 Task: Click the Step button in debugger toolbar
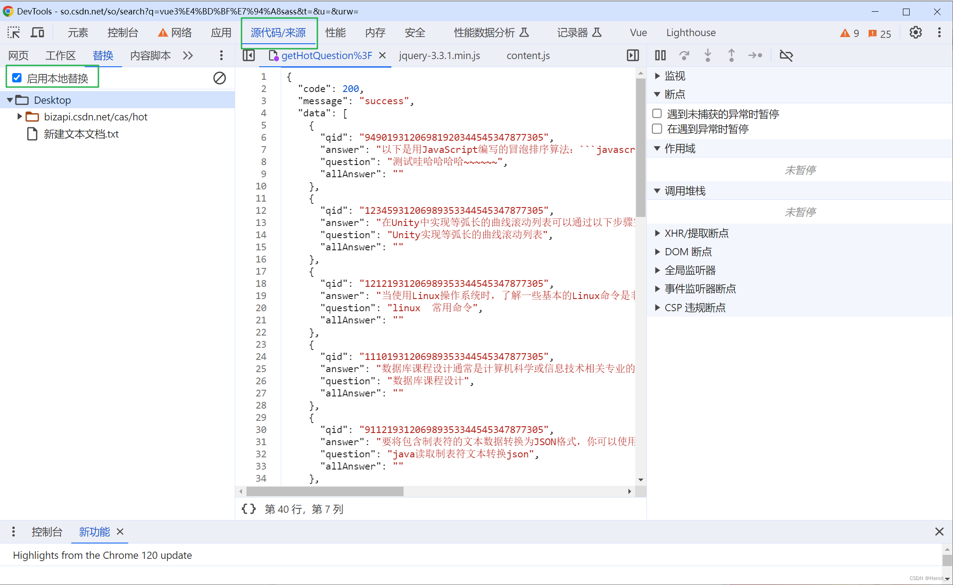755,55
